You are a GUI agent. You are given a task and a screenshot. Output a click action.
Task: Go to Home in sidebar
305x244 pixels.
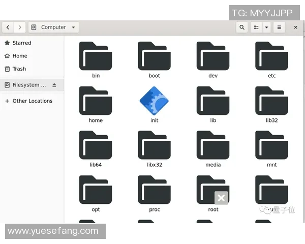(x=20, y=56)
